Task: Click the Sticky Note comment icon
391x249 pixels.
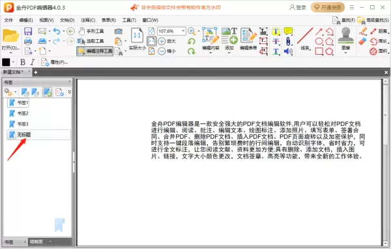Action: [x=288, y=31]
